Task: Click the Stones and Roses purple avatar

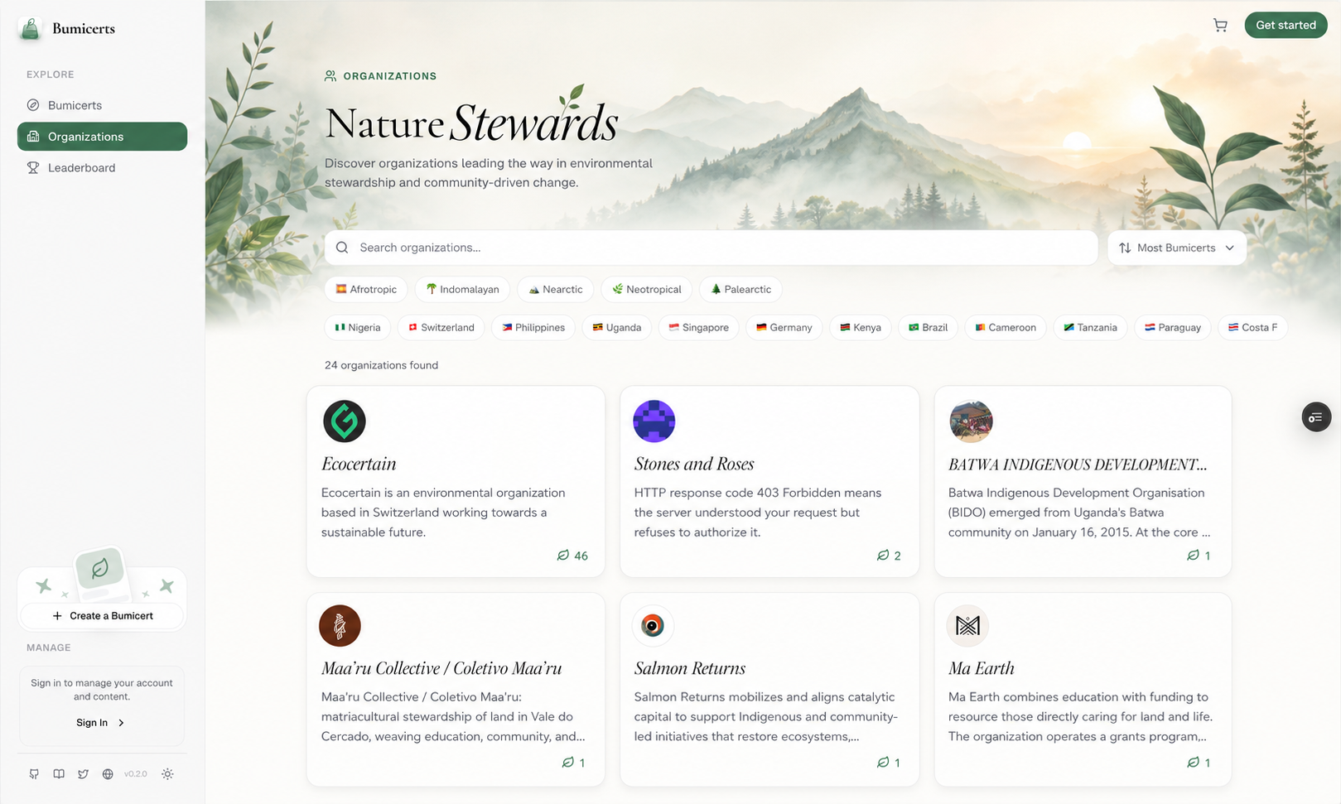Action: (x=654, y=421)
